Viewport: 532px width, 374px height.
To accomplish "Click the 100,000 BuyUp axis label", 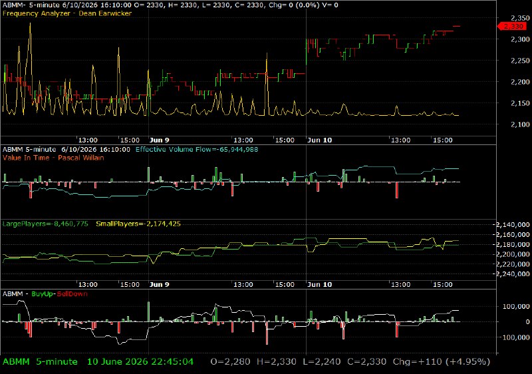I will click(x=516, y=307).
